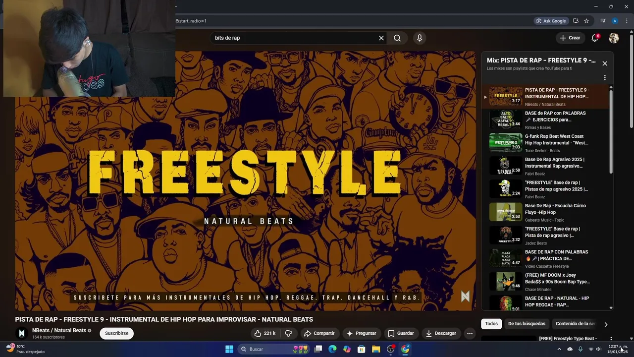The height and width of the screenshot is (357, 634).
Task: Open NBeats / Natural Beats channel link
Action: [x=59, y=330]
